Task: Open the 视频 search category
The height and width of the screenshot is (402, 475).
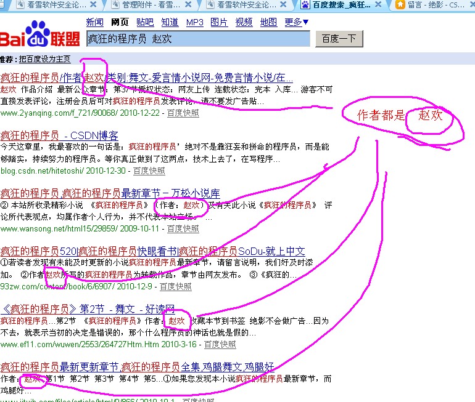Action: point(244,22)
